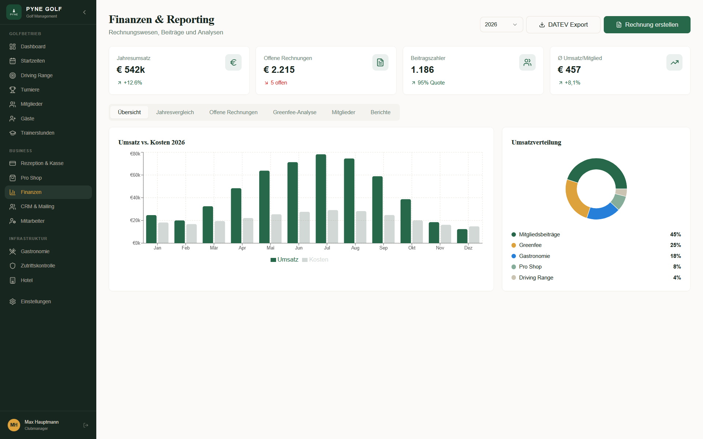This screenshot has height=439, width=703.
Task: Open the Offene Rechnungen tab
Action: [x=233, y=112]
